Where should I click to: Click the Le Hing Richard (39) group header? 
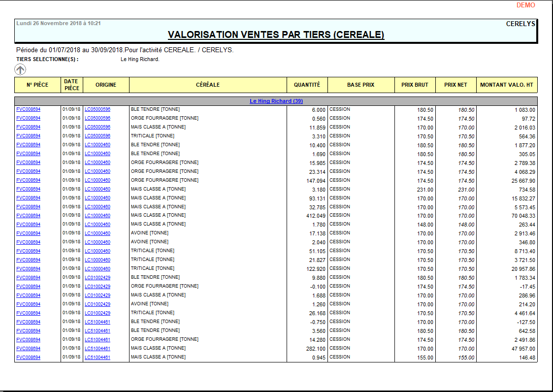(x=276, y=100)
